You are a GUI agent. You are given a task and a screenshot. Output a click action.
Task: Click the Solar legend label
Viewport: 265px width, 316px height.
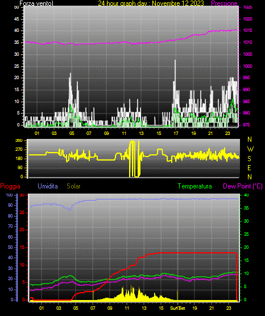74,186
